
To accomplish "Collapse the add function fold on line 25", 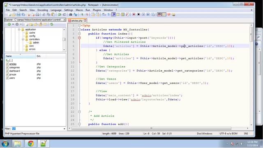I will [79, 124].
